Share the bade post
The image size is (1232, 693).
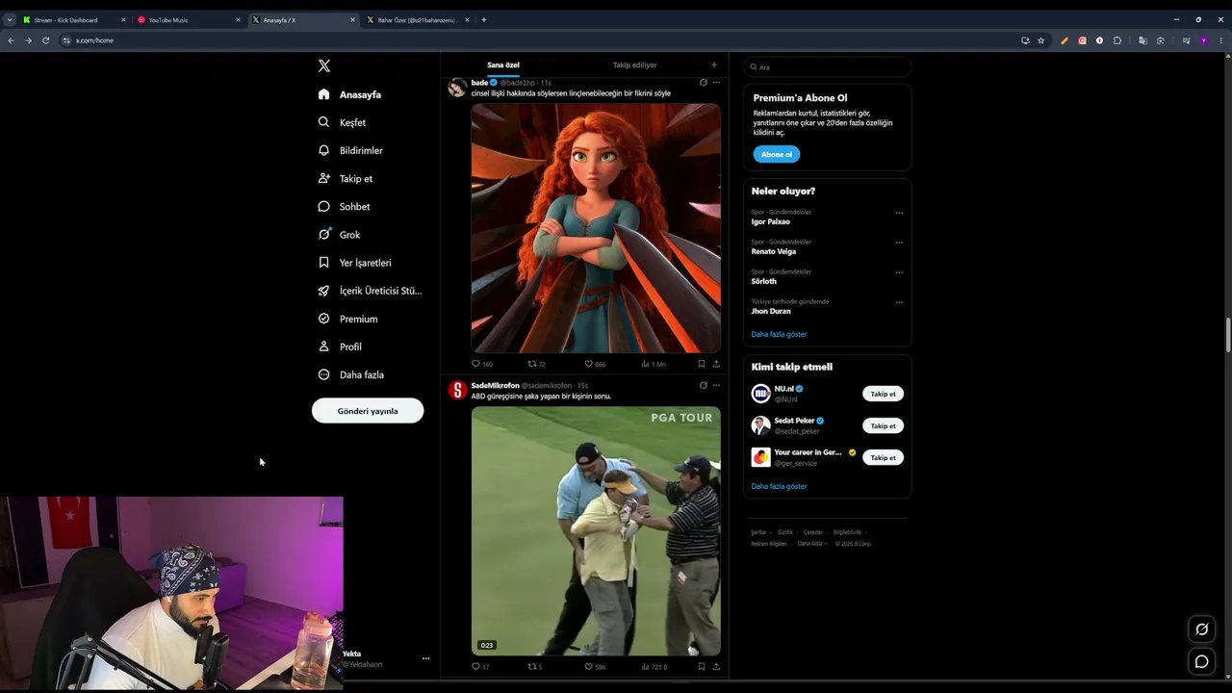pos(716,364)
